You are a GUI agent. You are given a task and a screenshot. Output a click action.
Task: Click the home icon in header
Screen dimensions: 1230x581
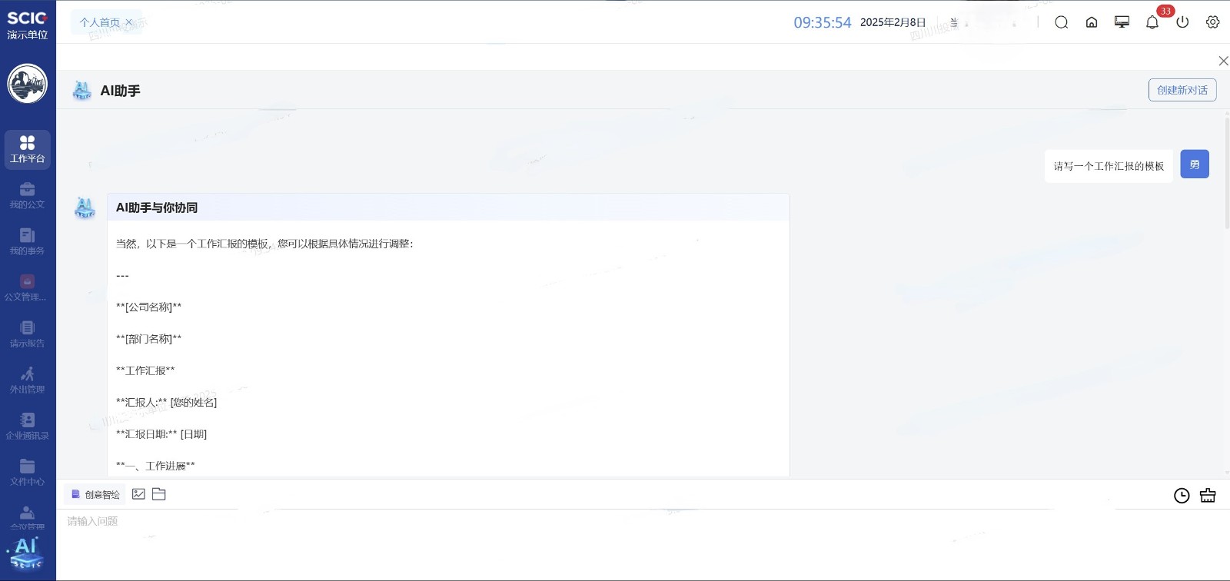click(1092, 22)
